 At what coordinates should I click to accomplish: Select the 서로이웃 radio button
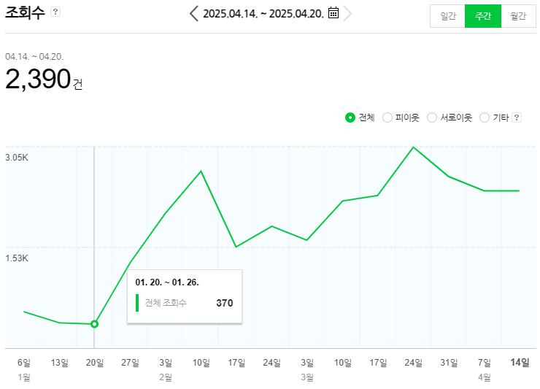(x=432, y=118)
